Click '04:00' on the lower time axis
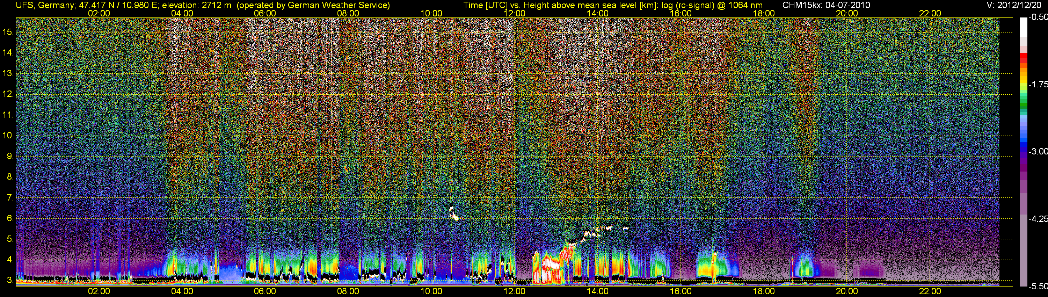The image size is (1048, 297). (x=182, y=291)
